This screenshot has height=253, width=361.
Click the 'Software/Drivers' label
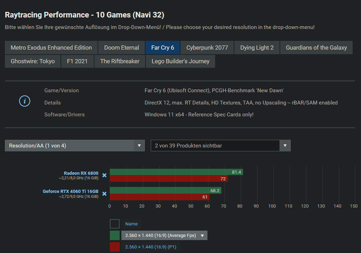tap(64, 115)
